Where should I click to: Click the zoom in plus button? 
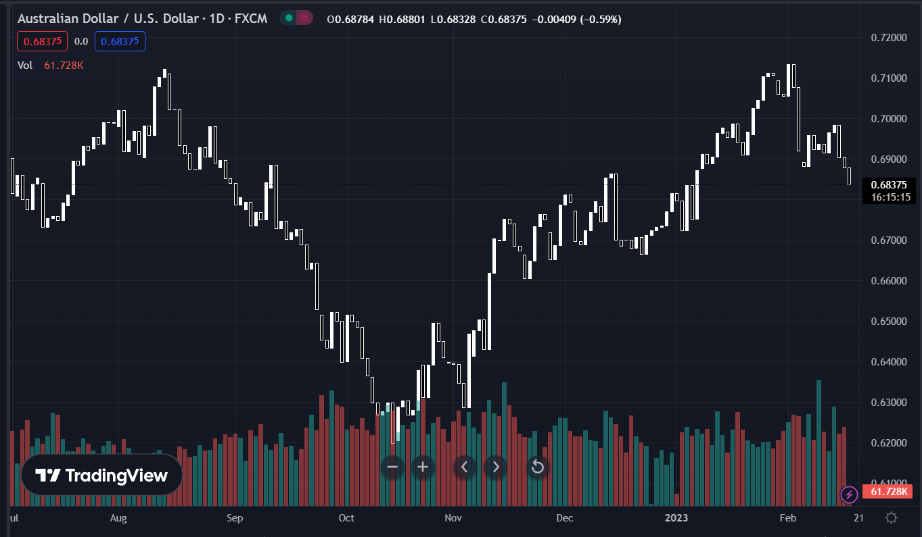tap(423, 467)
